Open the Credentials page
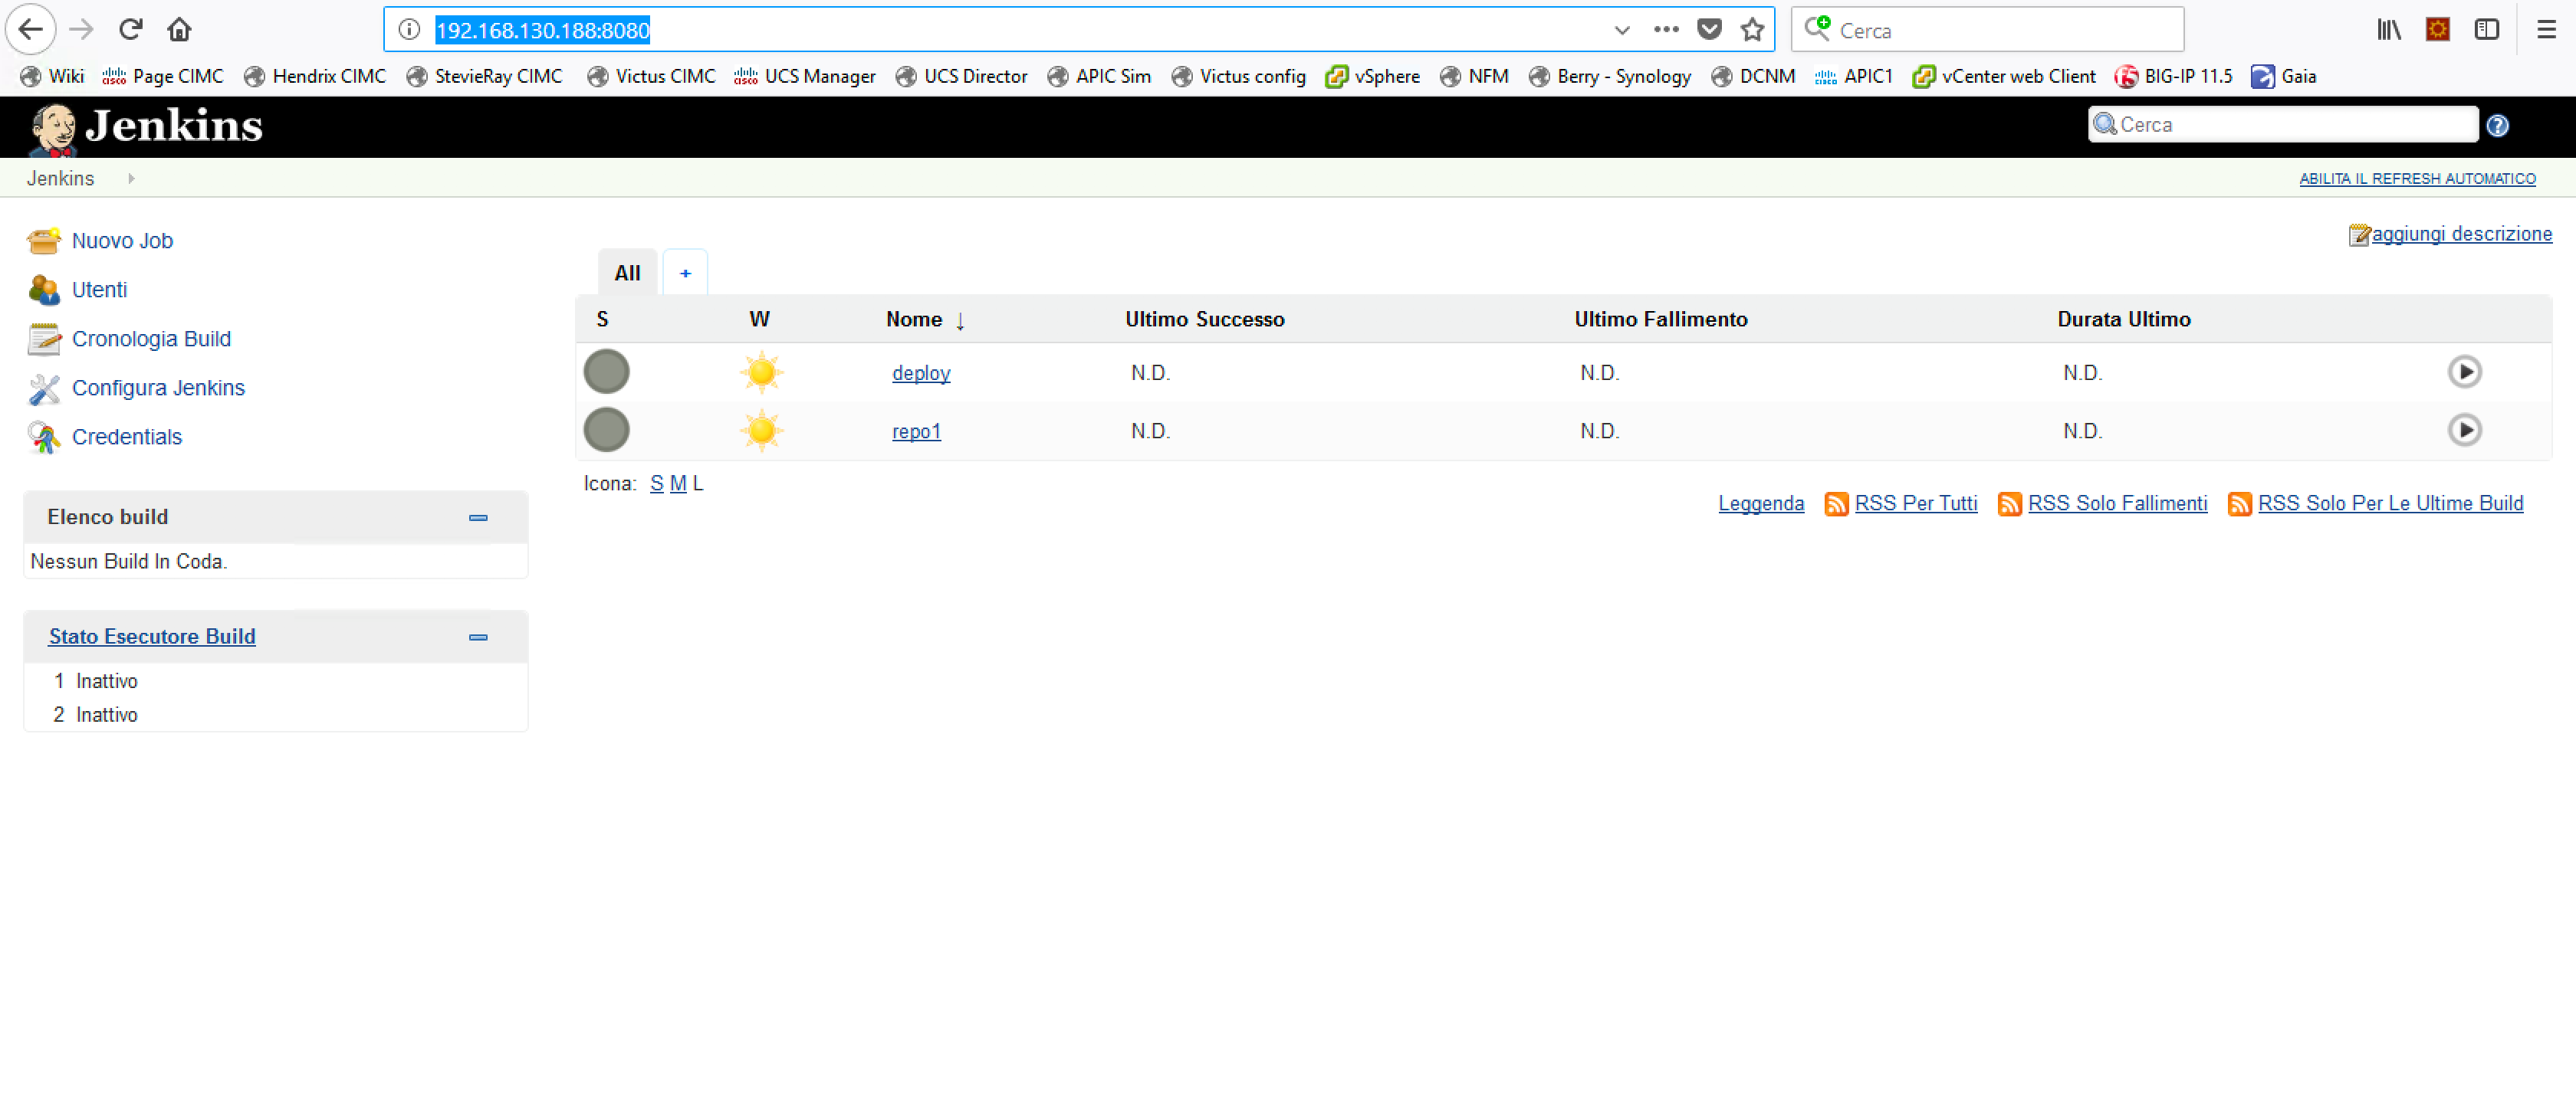Image resolution: width=2576 pixels, height=1111 pixels. point(127,437)
